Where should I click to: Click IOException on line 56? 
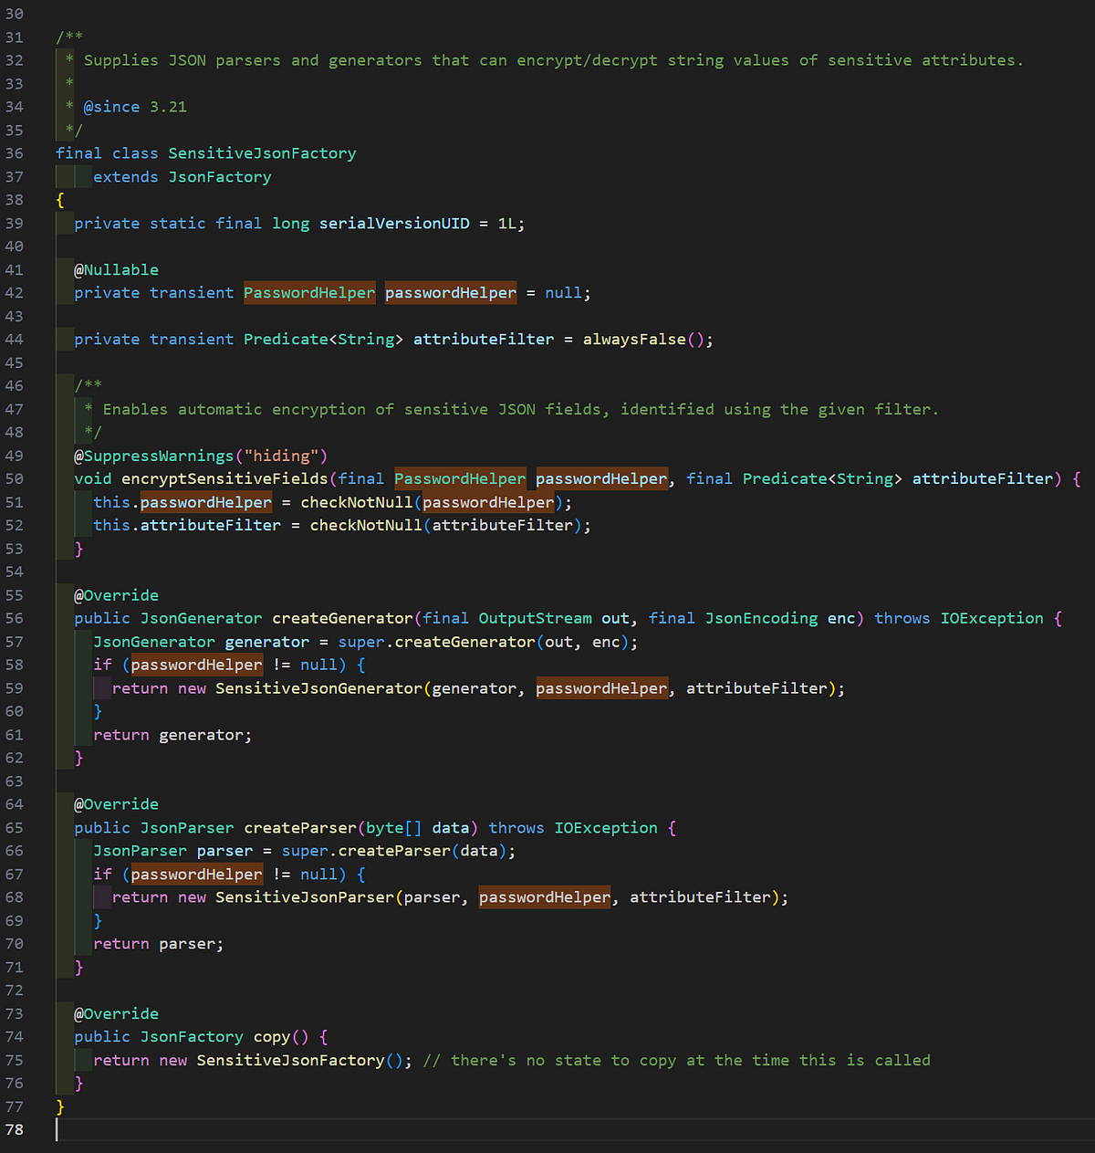click(992, 619)
